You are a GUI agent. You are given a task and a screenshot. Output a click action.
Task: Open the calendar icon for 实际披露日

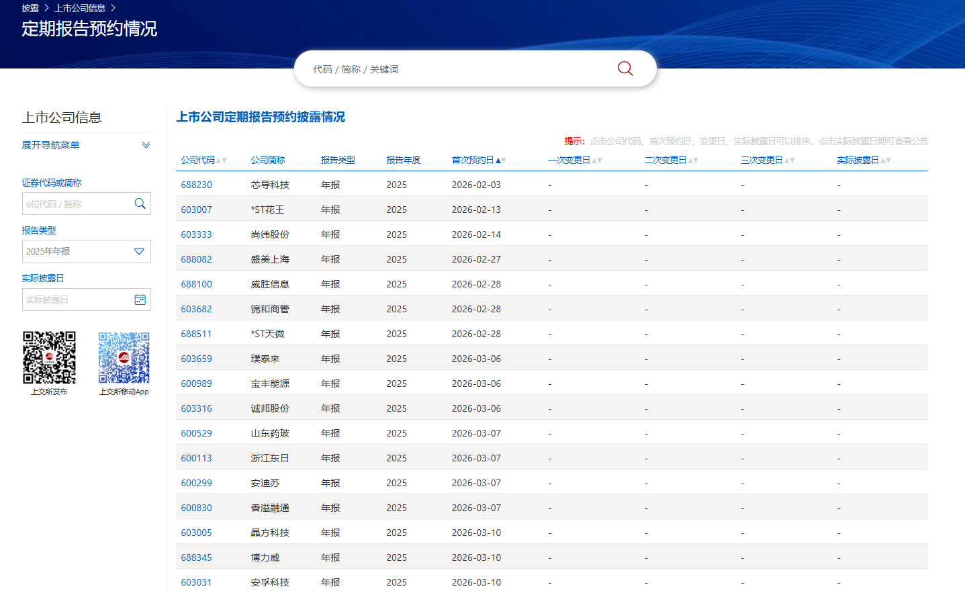[140, 300]
